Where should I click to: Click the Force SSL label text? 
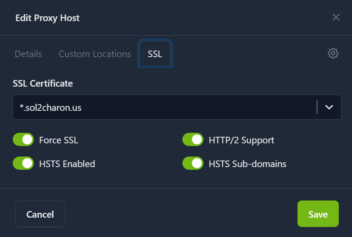click(58, 140)
